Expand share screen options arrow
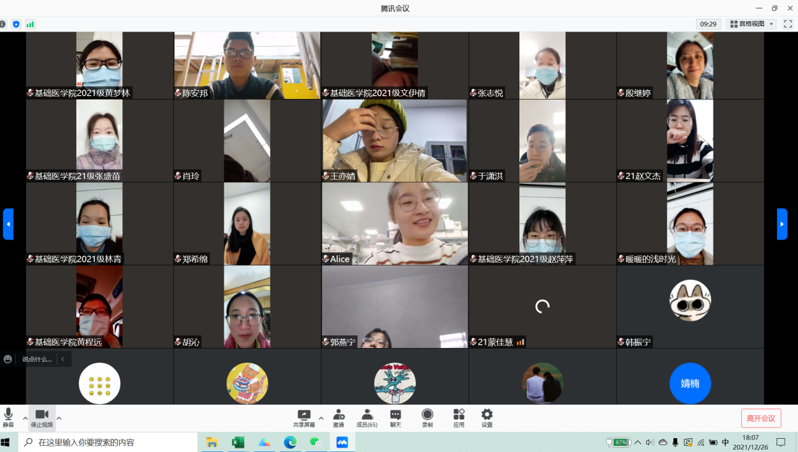Image resolution: width=798 pixels, height=452 pixels. [321, 417]
